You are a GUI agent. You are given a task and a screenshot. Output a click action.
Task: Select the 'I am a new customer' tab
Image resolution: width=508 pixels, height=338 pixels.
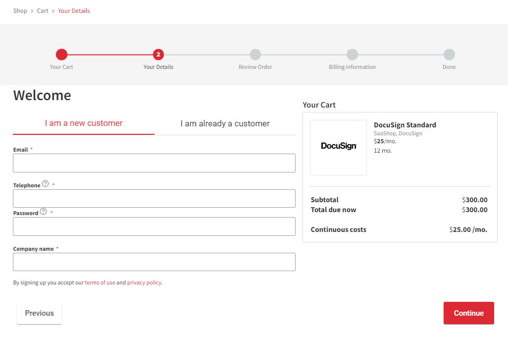click(84, 123)
